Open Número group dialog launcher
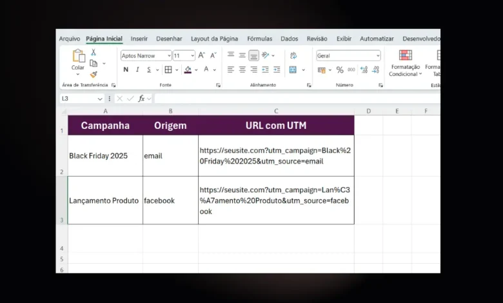 point(380,85)
